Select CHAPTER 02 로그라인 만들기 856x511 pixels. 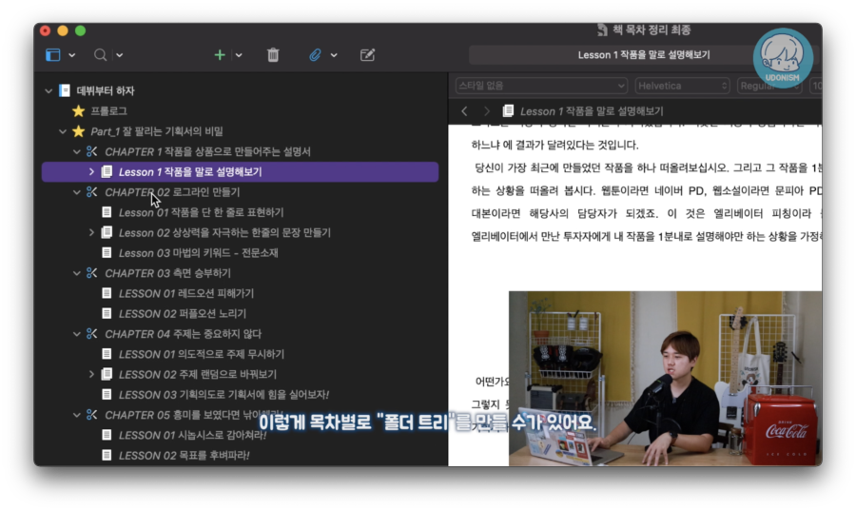172,192
